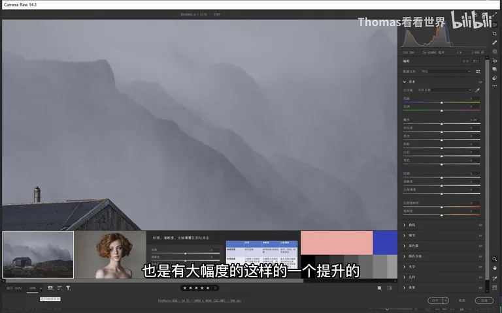Open the filmstrip filter funnel icon
502x313 pixels.
click(x=68, y=288)
